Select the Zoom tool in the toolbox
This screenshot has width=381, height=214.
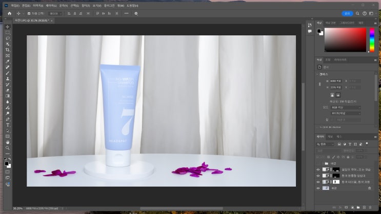click(x=8, y=148)
